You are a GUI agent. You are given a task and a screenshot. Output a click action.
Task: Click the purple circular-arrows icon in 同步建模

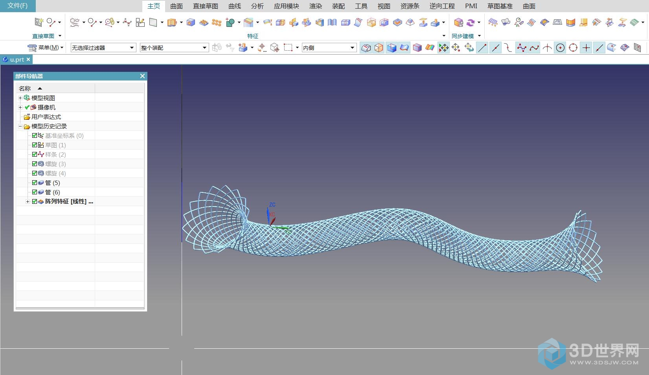point(471,22)
